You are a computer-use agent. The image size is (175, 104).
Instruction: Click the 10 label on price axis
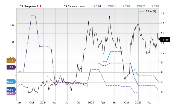(x=163, y=53)
